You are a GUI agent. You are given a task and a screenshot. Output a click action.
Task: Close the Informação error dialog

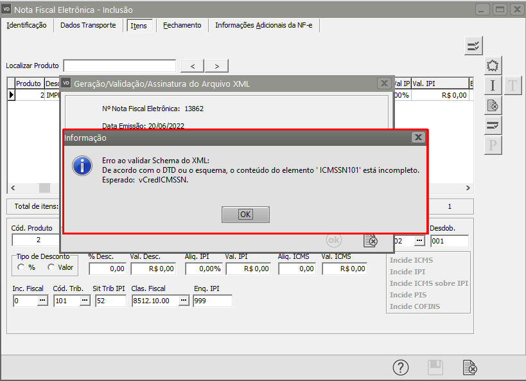pos(418,137)
